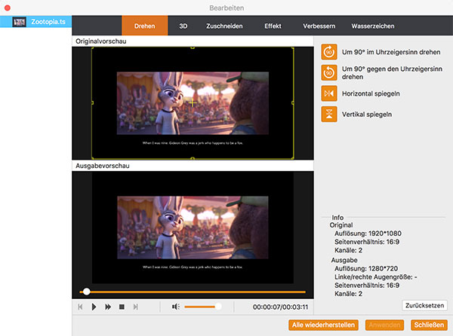Step to the next frame
The height and width of the screenshot is (336, 453).
135,307
